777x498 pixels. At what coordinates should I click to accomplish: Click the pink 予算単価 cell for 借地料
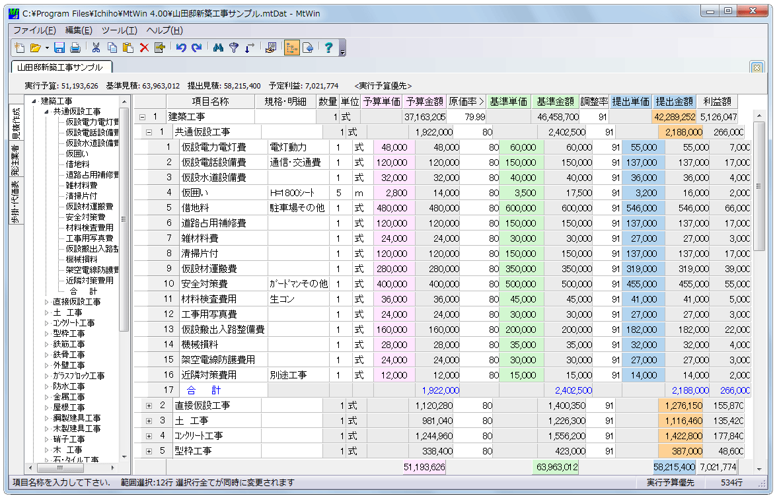(x=394, y=208)
